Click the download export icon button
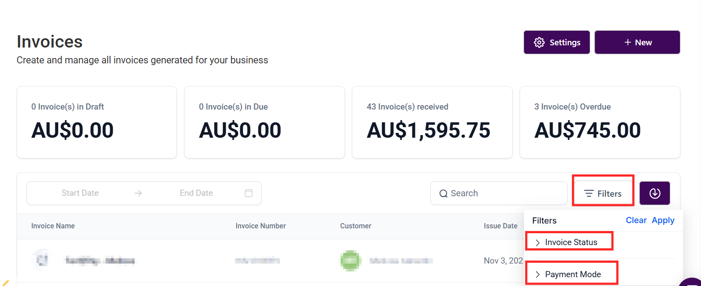Image resolution: width=701 pixels, height=286 pixels. [654, 193]
